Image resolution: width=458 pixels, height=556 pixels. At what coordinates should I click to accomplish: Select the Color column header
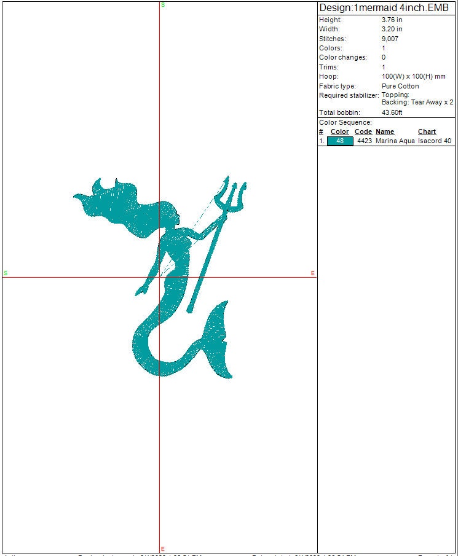pyautogui.click(x=339, y=132)
